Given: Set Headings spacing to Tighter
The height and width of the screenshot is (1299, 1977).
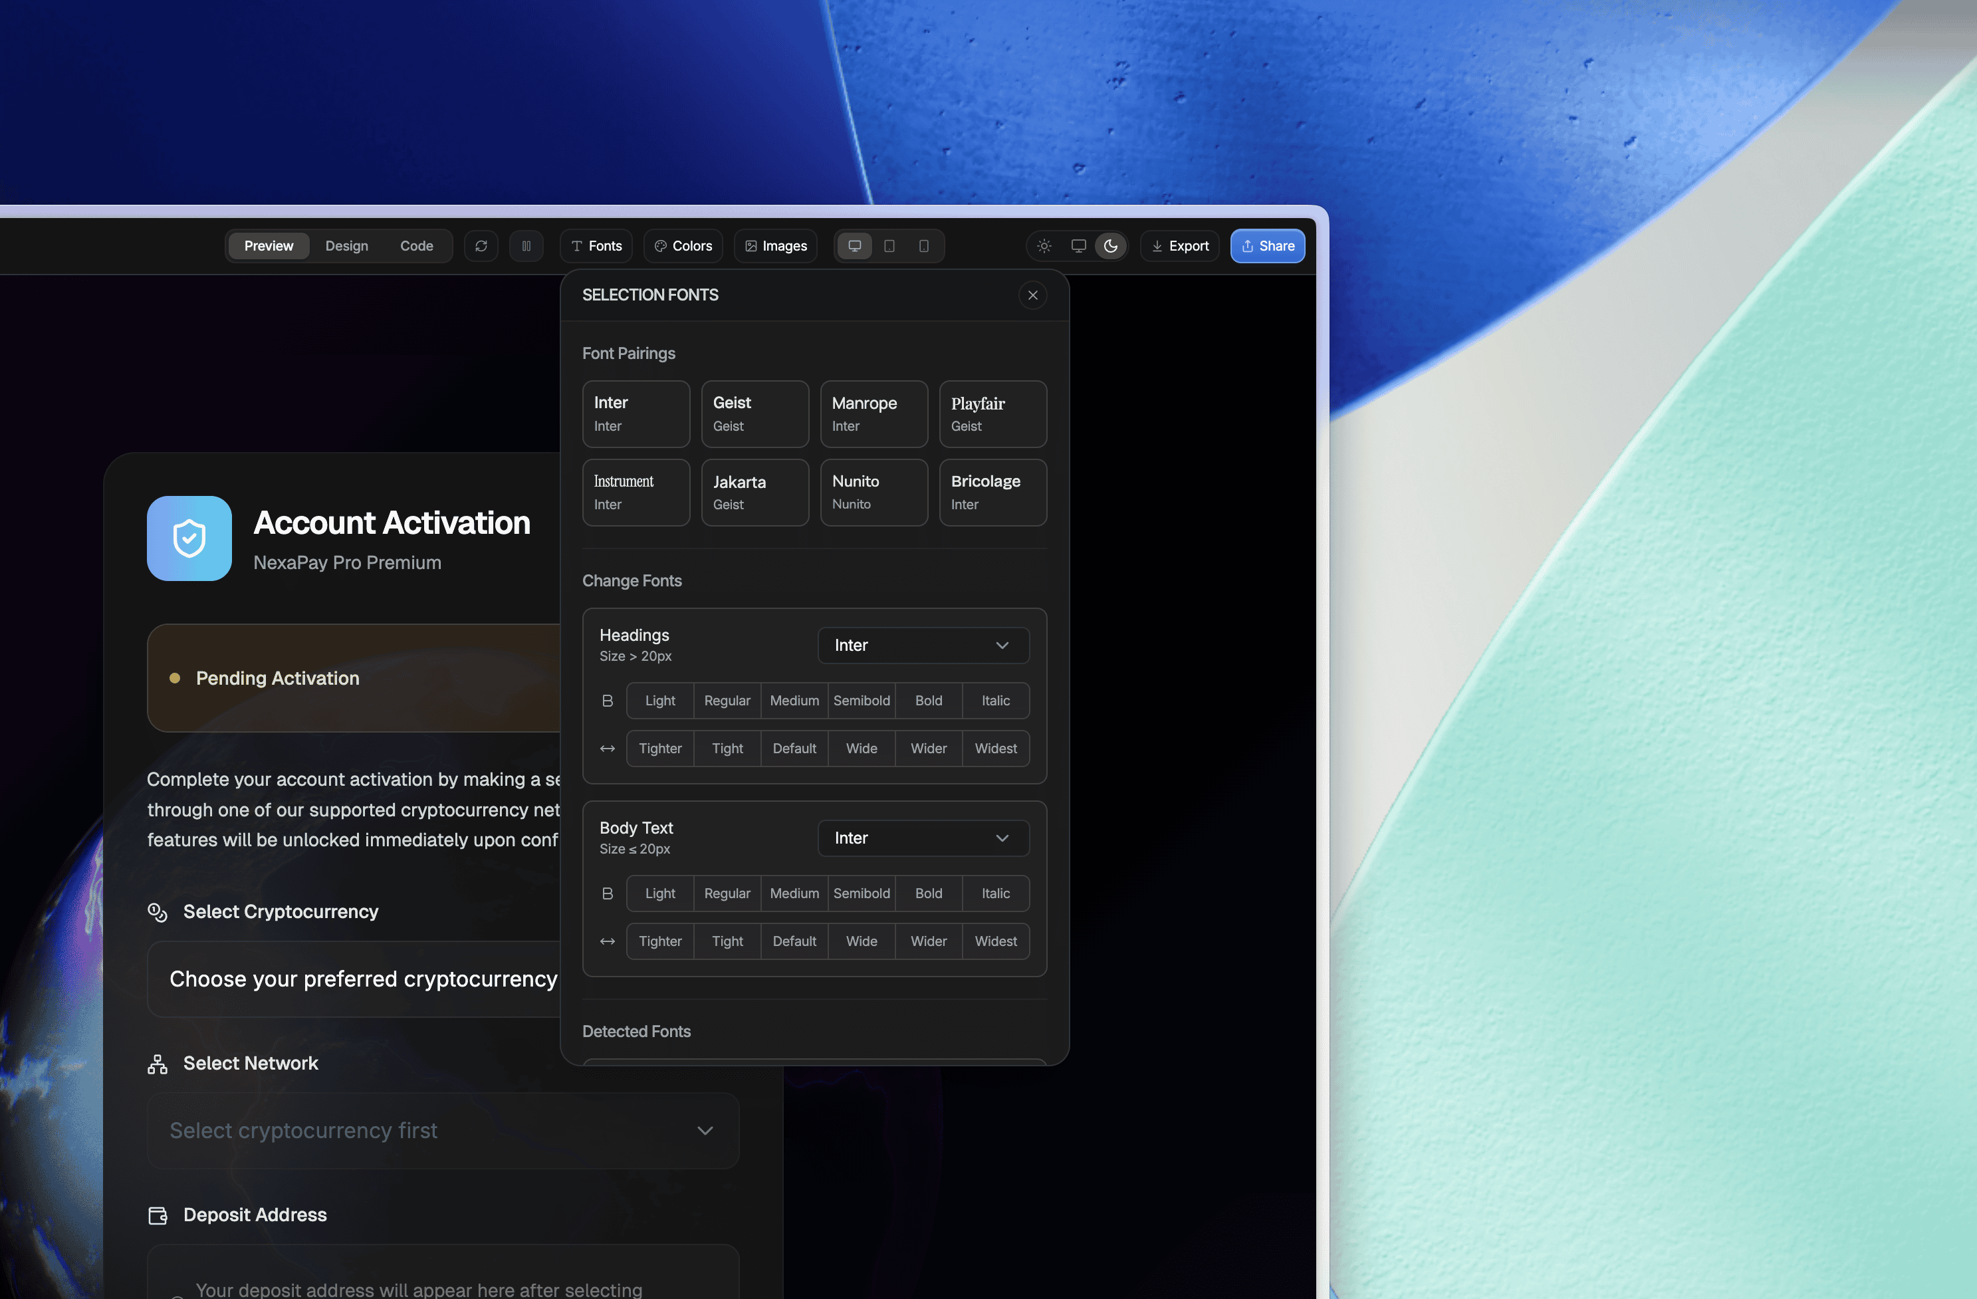Looking at the screenshot, I should 660,749.
